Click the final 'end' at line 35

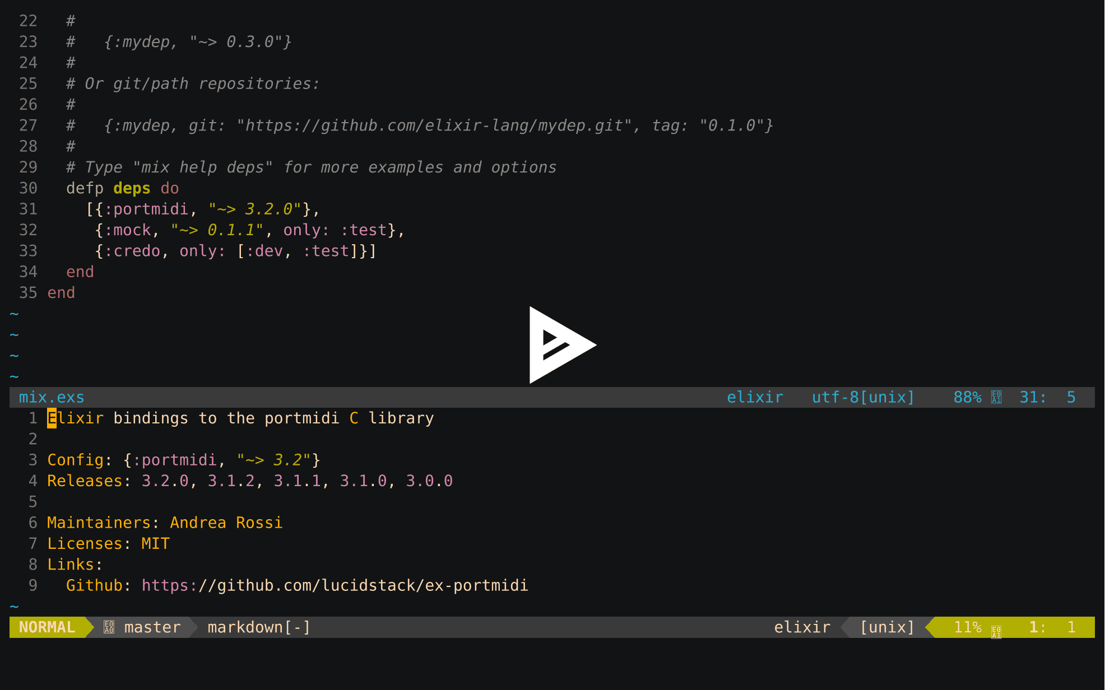61,292
